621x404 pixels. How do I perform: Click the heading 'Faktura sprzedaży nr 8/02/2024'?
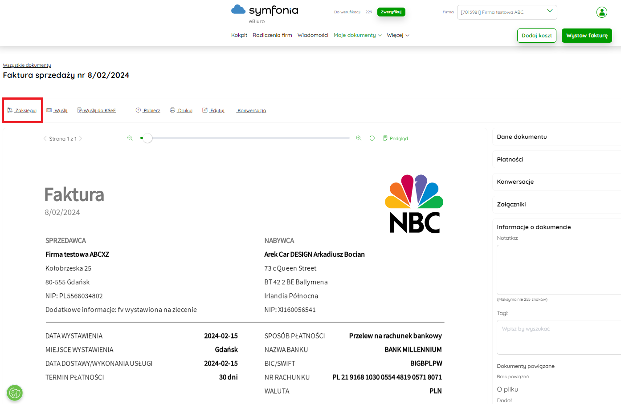(x=66, y=75)
